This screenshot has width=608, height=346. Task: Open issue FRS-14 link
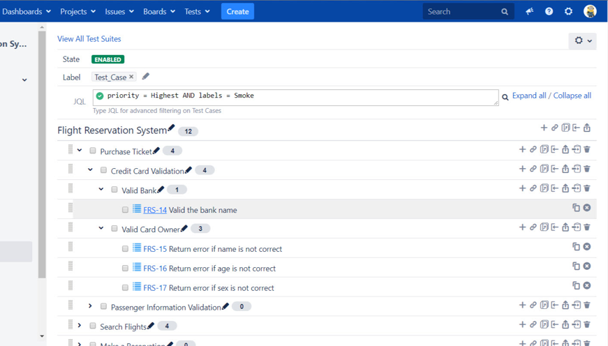click(x=155, y=210)
